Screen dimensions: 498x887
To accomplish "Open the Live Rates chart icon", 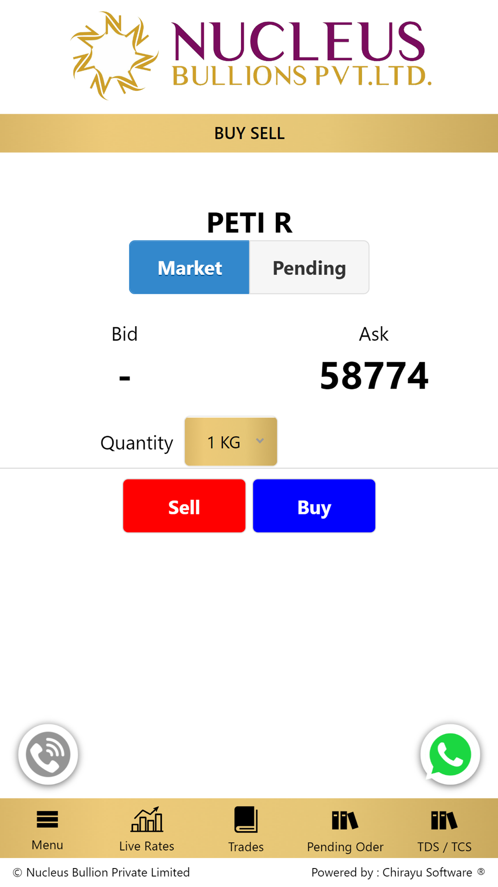I will point(146,820).
